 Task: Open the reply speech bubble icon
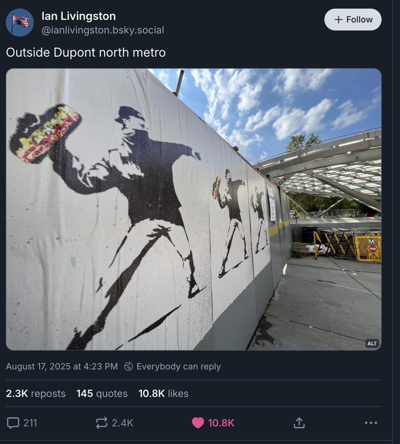coord(13,423)
